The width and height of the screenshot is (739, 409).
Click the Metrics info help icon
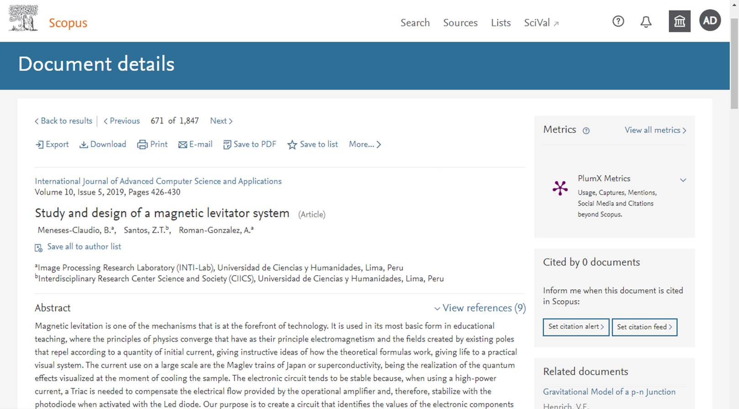(x=586, y=131)
